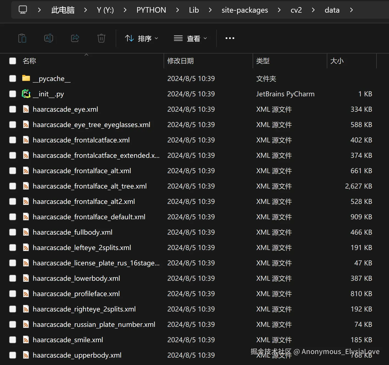Viewport: 389px width, 365px height.
Task: Expand chevron after monitor icon in address bar
Action: click(x=39, y=10)
